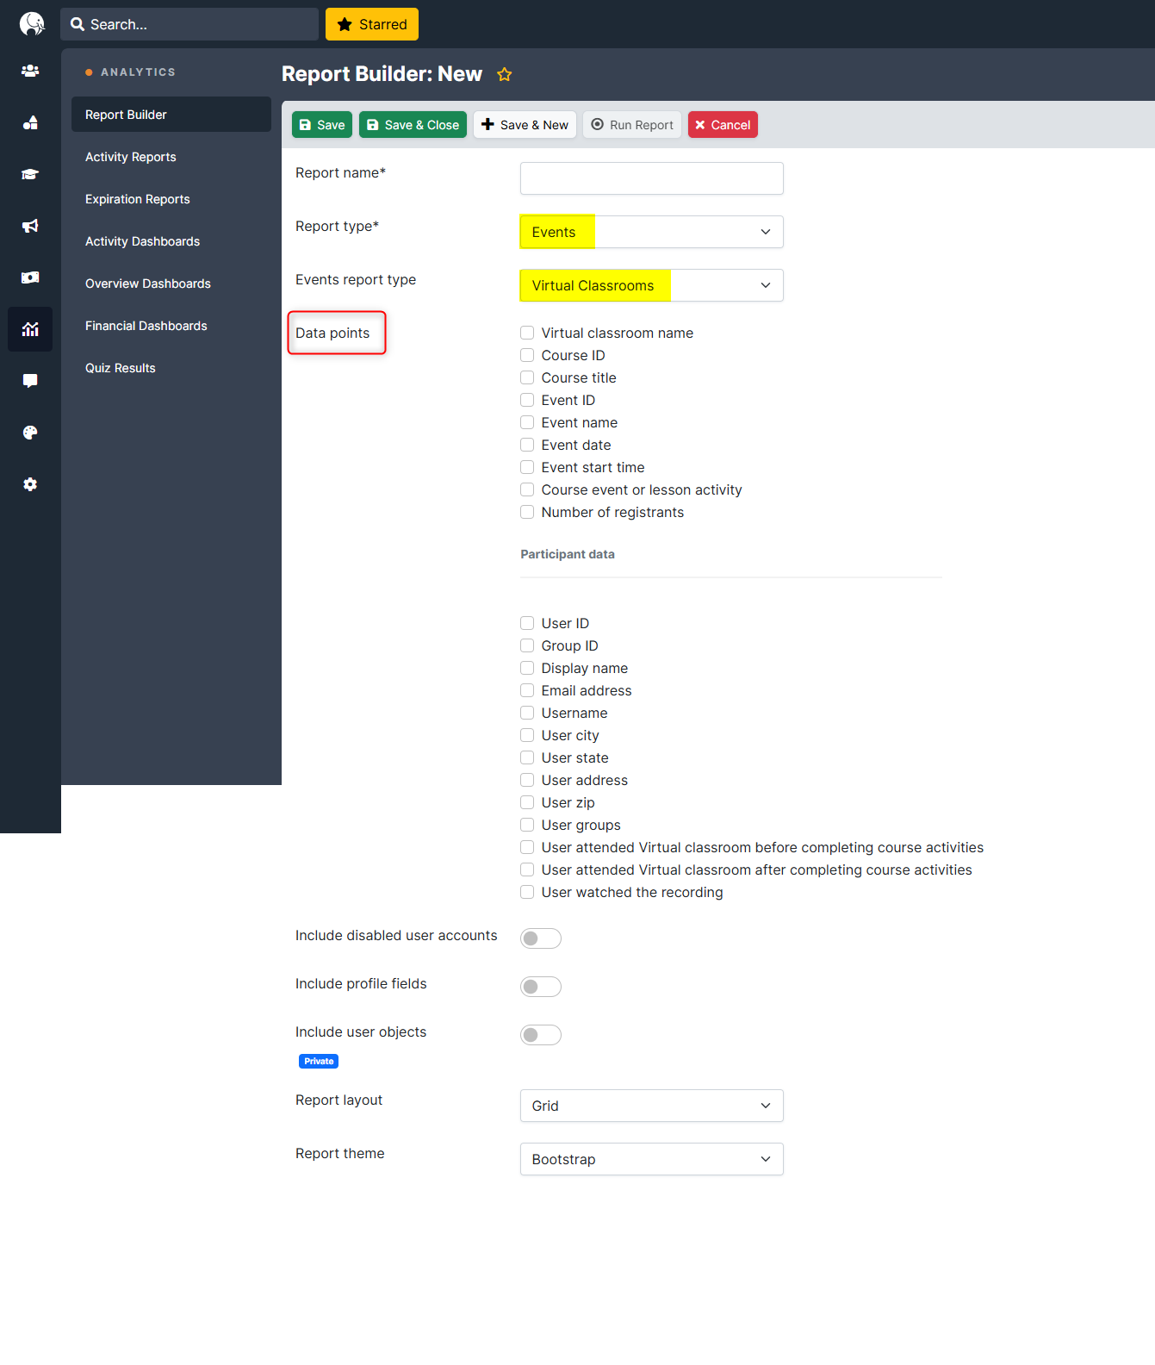
Task: Check the Virtual classroom name checkbox
Action: (527, 333)
